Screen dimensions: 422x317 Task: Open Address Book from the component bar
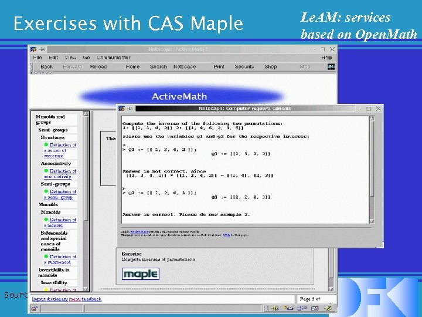315,308
